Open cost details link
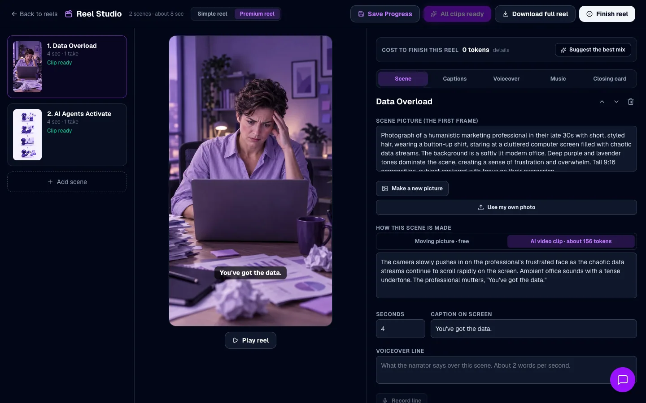This screenshot has height=403, width=646. [x=501, y=50]
